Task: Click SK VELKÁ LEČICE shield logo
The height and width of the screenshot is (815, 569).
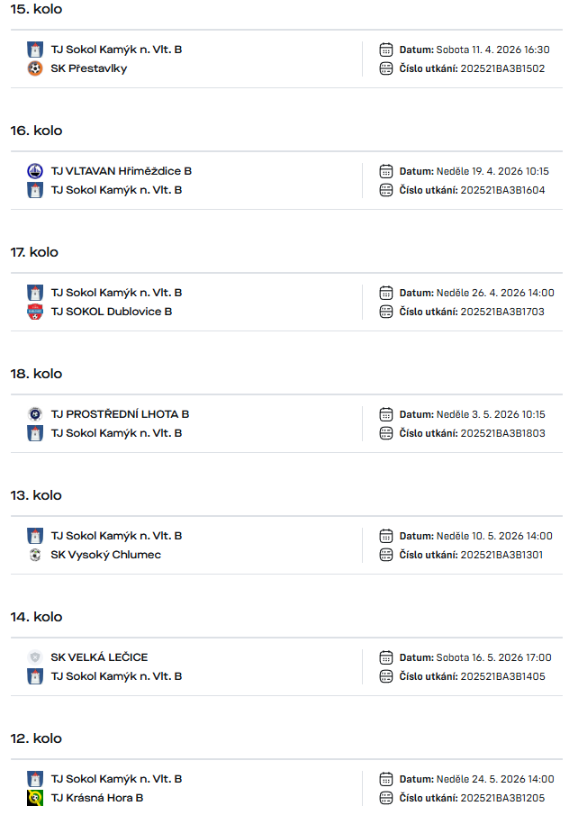Action: (x=35, y=657)
